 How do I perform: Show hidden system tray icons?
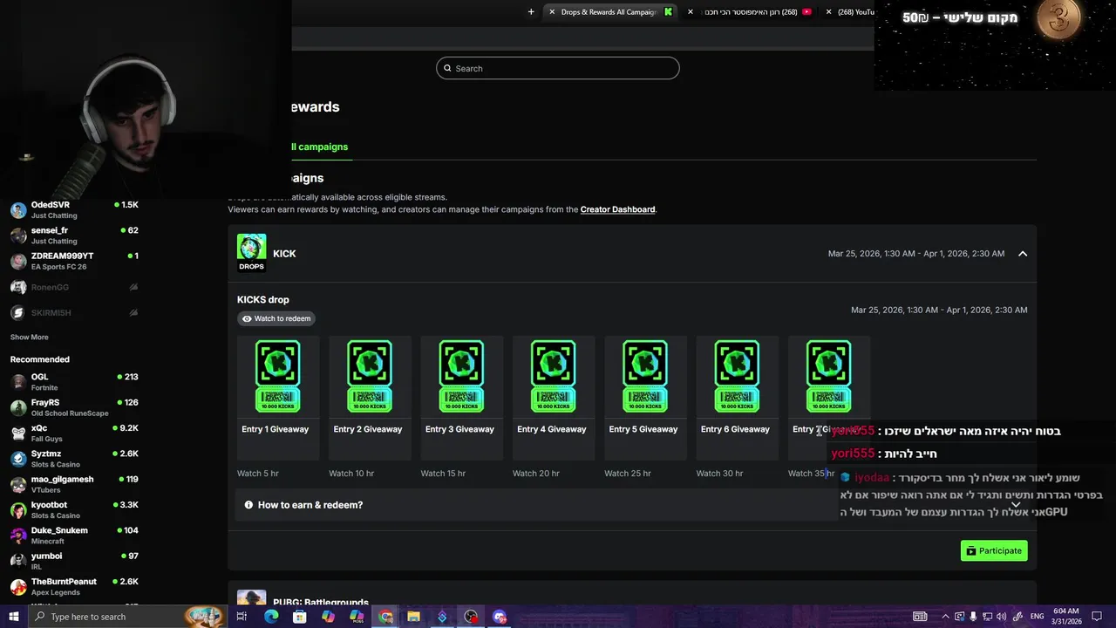945,617
